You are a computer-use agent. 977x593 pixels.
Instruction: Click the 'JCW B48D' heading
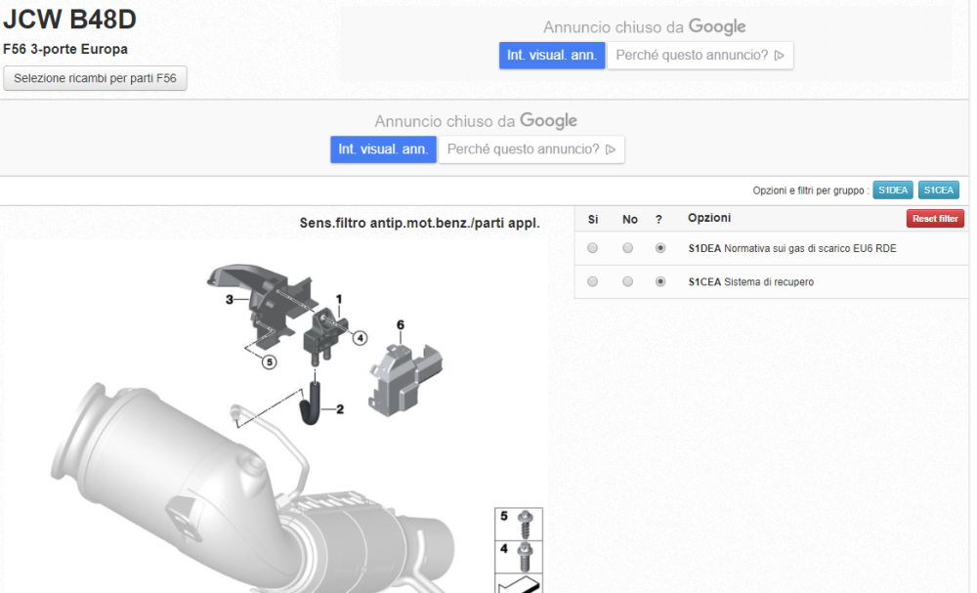(x=69, y=20)
